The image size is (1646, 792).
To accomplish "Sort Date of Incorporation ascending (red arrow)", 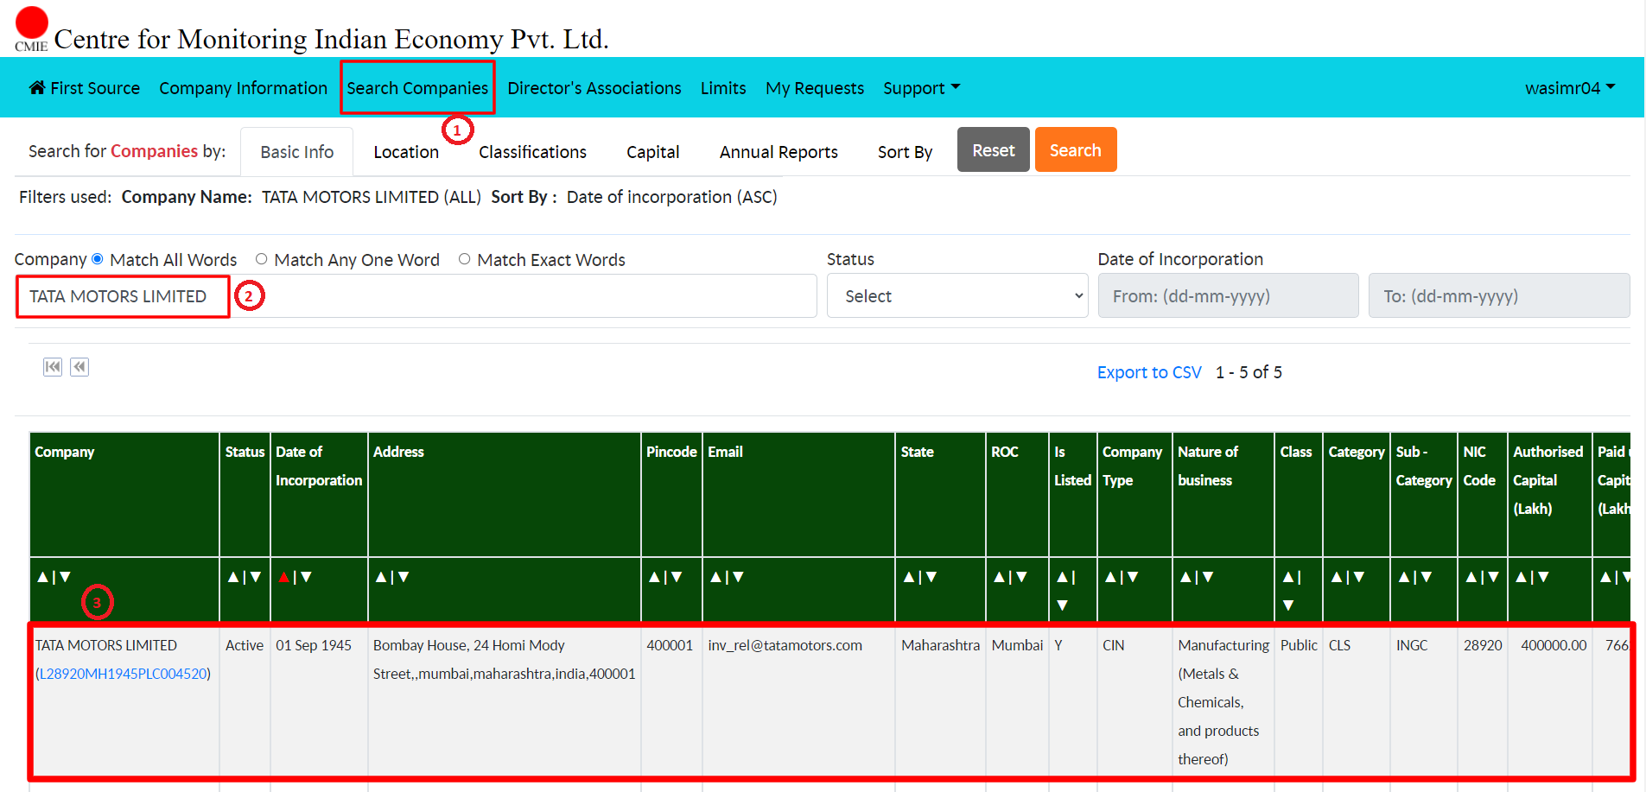I will point(283,577).
